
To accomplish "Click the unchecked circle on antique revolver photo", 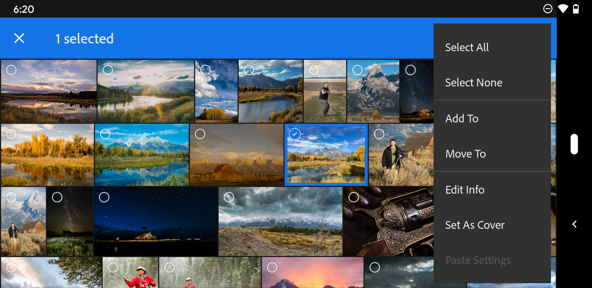I will (354, 197).
